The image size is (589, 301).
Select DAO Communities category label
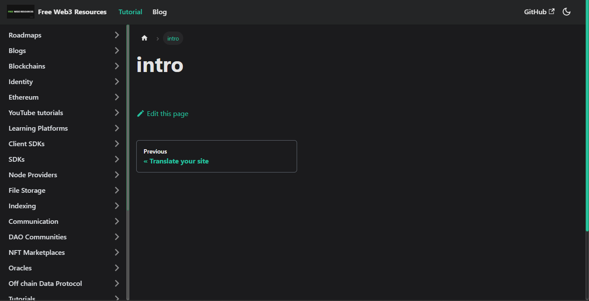pos(38,237)
